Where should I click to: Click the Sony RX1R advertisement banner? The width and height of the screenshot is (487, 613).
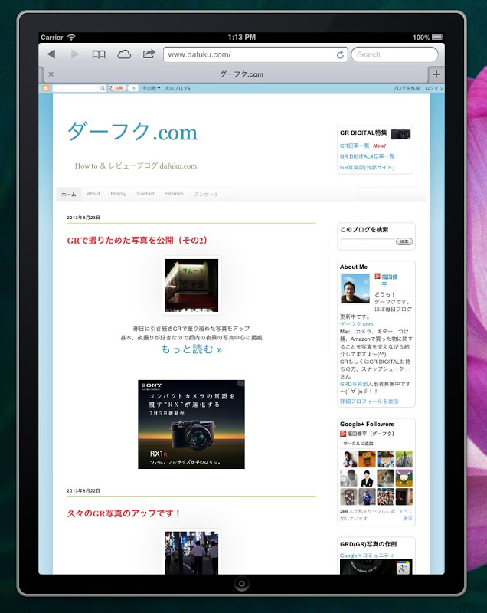coord(191,425)
